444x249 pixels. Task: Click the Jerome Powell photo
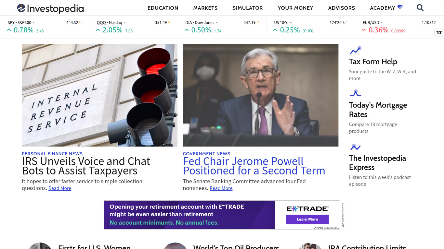(261, 95)
